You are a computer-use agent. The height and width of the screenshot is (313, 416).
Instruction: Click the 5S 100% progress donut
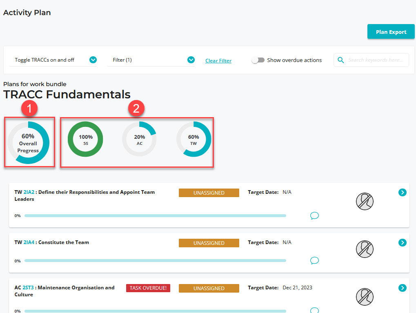[x=86, y=139]
